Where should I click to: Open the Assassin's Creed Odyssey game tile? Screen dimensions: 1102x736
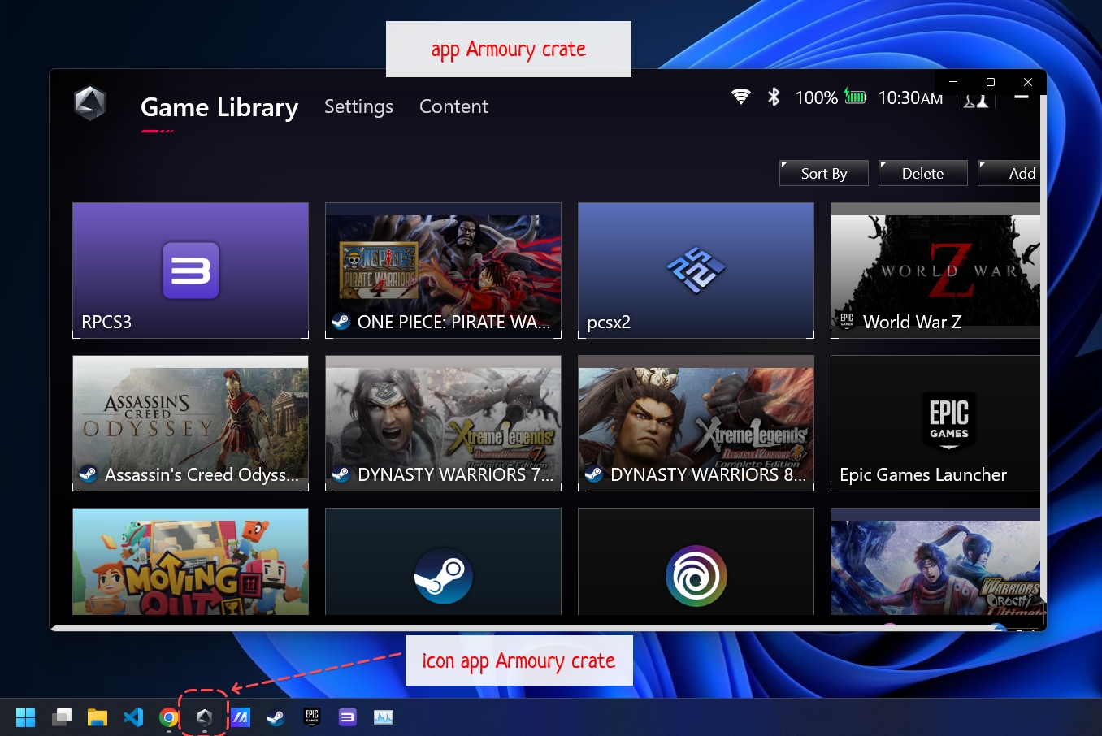190,423
